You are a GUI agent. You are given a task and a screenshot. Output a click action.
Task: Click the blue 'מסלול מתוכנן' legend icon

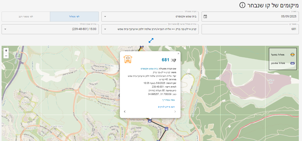click(292, 63)
